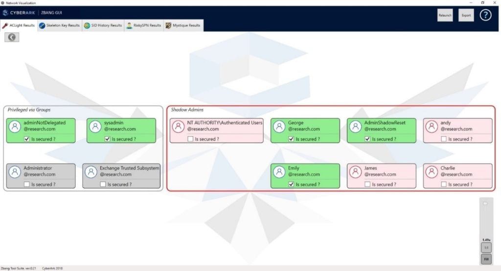Click Charlie user avatar icon

click(432, 172)
